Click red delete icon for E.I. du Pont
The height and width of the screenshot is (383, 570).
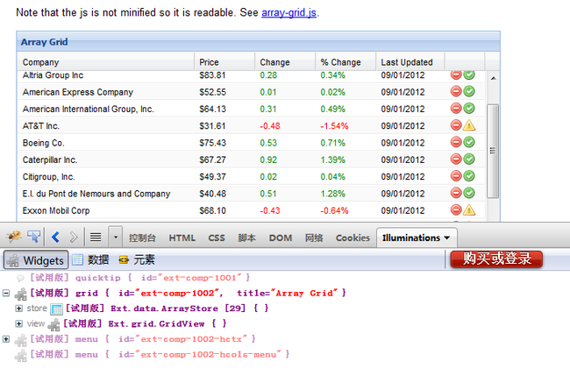pos(456,193)
